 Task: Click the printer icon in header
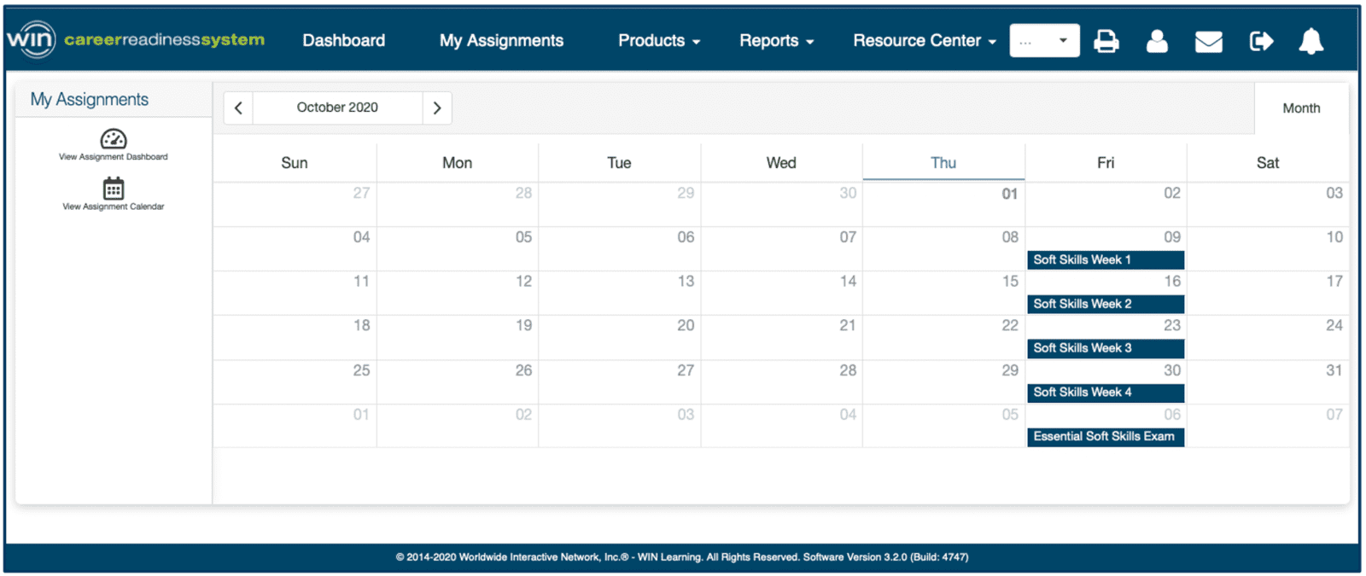(x=1106, y=41)
